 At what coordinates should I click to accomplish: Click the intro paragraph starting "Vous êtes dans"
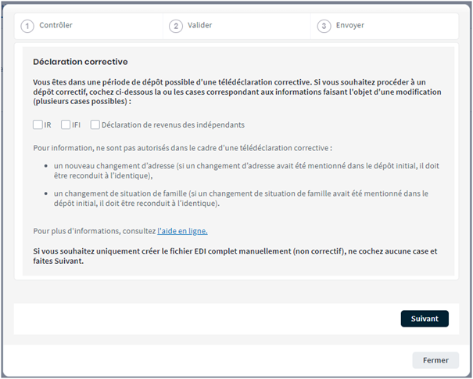tap(235, 91)
